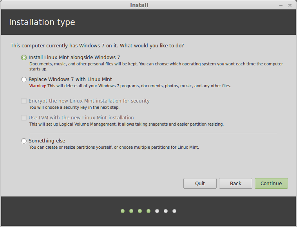
Task: Go Back to the previous step
Action: 235,183
